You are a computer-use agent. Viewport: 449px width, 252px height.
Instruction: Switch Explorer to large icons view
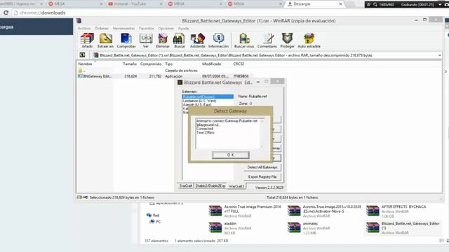point(448,241)
